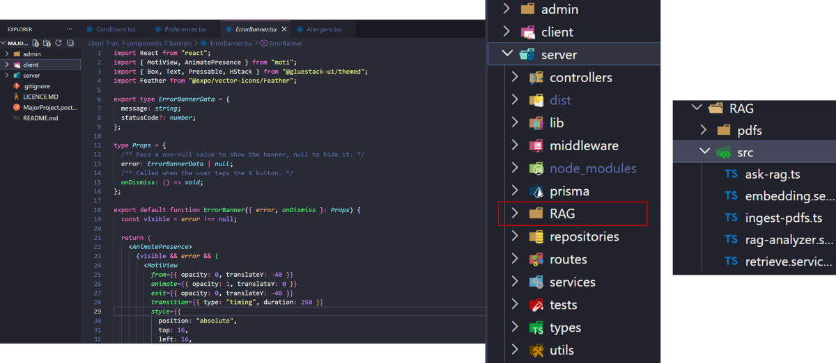Image resolution: width=836 pixels, height=363 pixels.
Task: Click the green src folder icon in the RAG panel
Action: click(724, 152)
